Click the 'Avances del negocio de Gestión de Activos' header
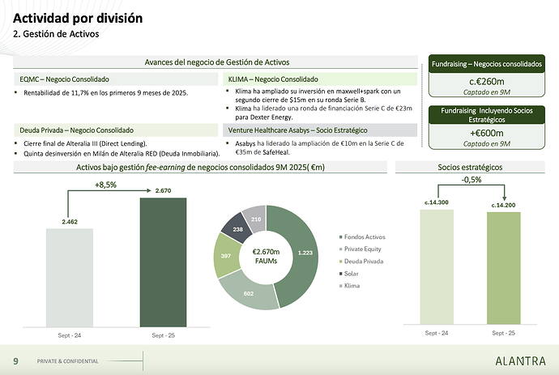Viewport: 559px width, 375px height. (x=217, y=62)
